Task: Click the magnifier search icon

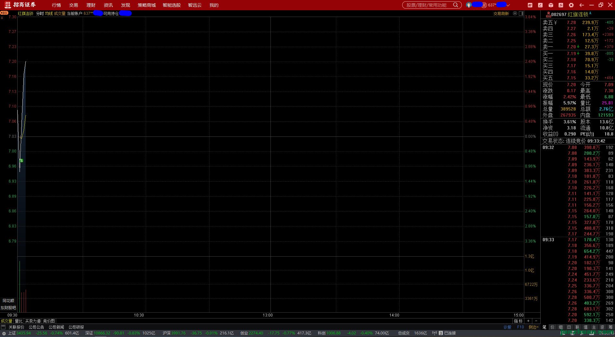Action: point(455,5)
